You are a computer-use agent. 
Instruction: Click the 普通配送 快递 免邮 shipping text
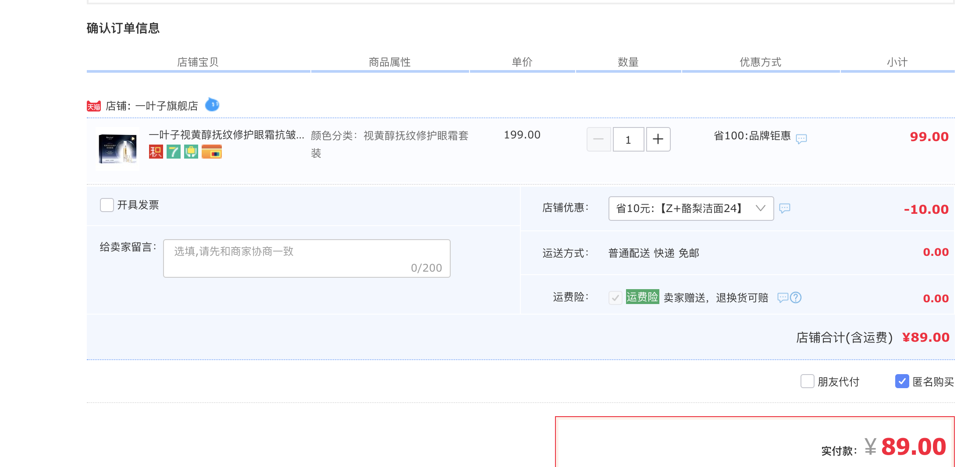click(654, 253)
